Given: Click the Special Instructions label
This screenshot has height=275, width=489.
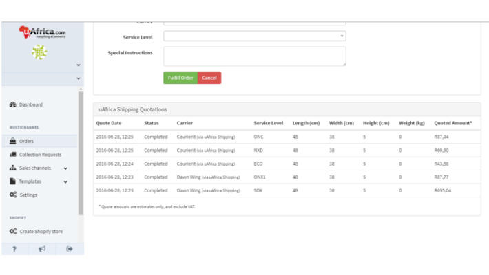Looking at the screenshot, I should (x=130, y=53).
